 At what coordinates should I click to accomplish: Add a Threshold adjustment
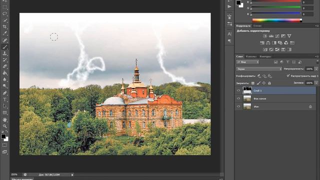(x=277, y=49)
